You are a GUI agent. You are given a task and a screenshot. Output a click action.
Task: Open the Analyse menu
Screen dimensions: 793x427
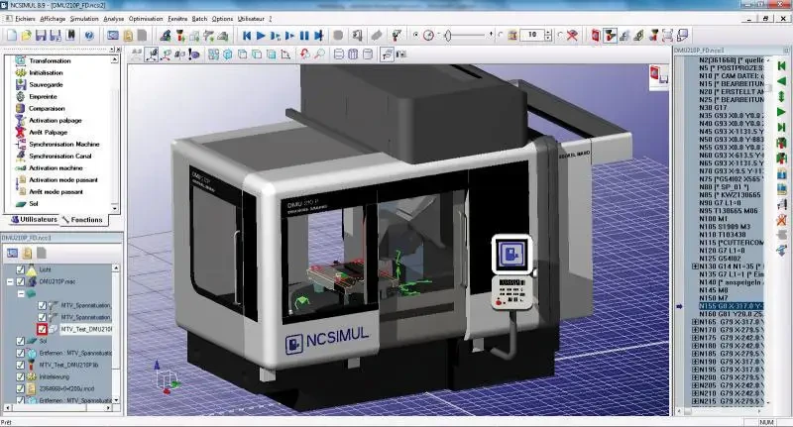(113, 19)
